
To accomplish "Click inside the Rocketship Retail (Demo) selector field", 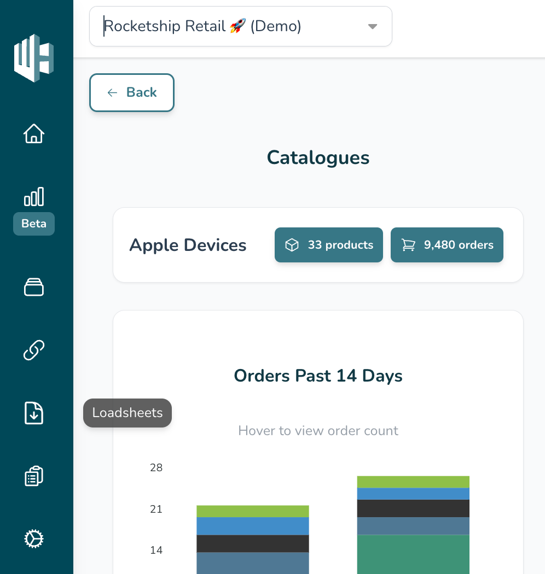I will tap(240, 26).
